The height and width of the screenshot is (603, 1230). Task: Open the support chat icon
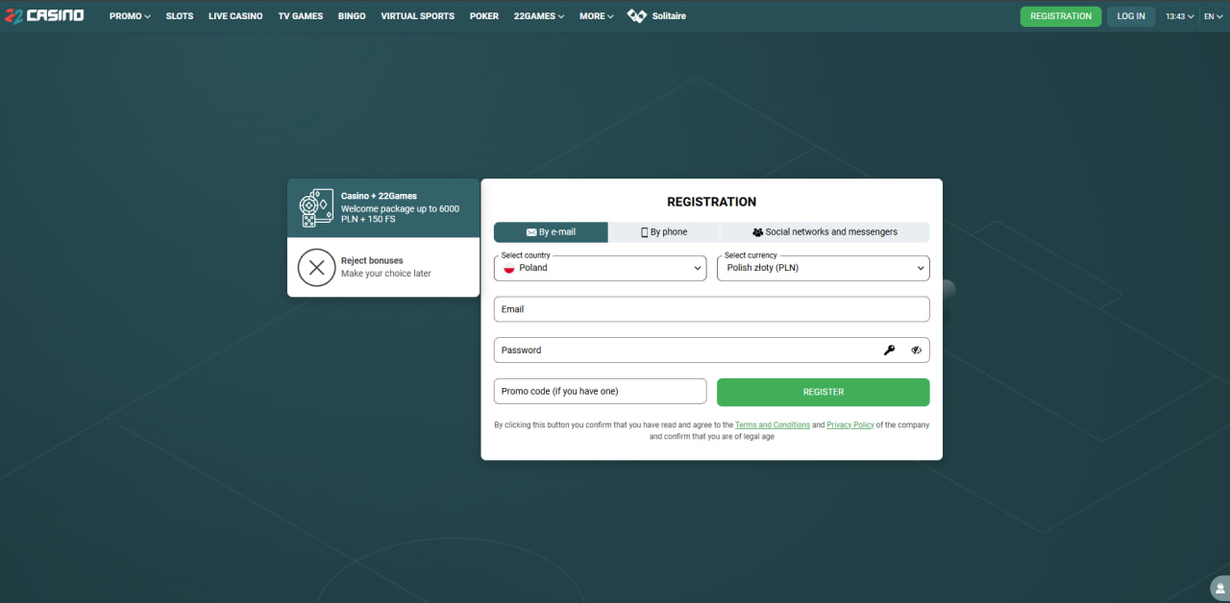pyautogui.click(x=1218, y=590)
